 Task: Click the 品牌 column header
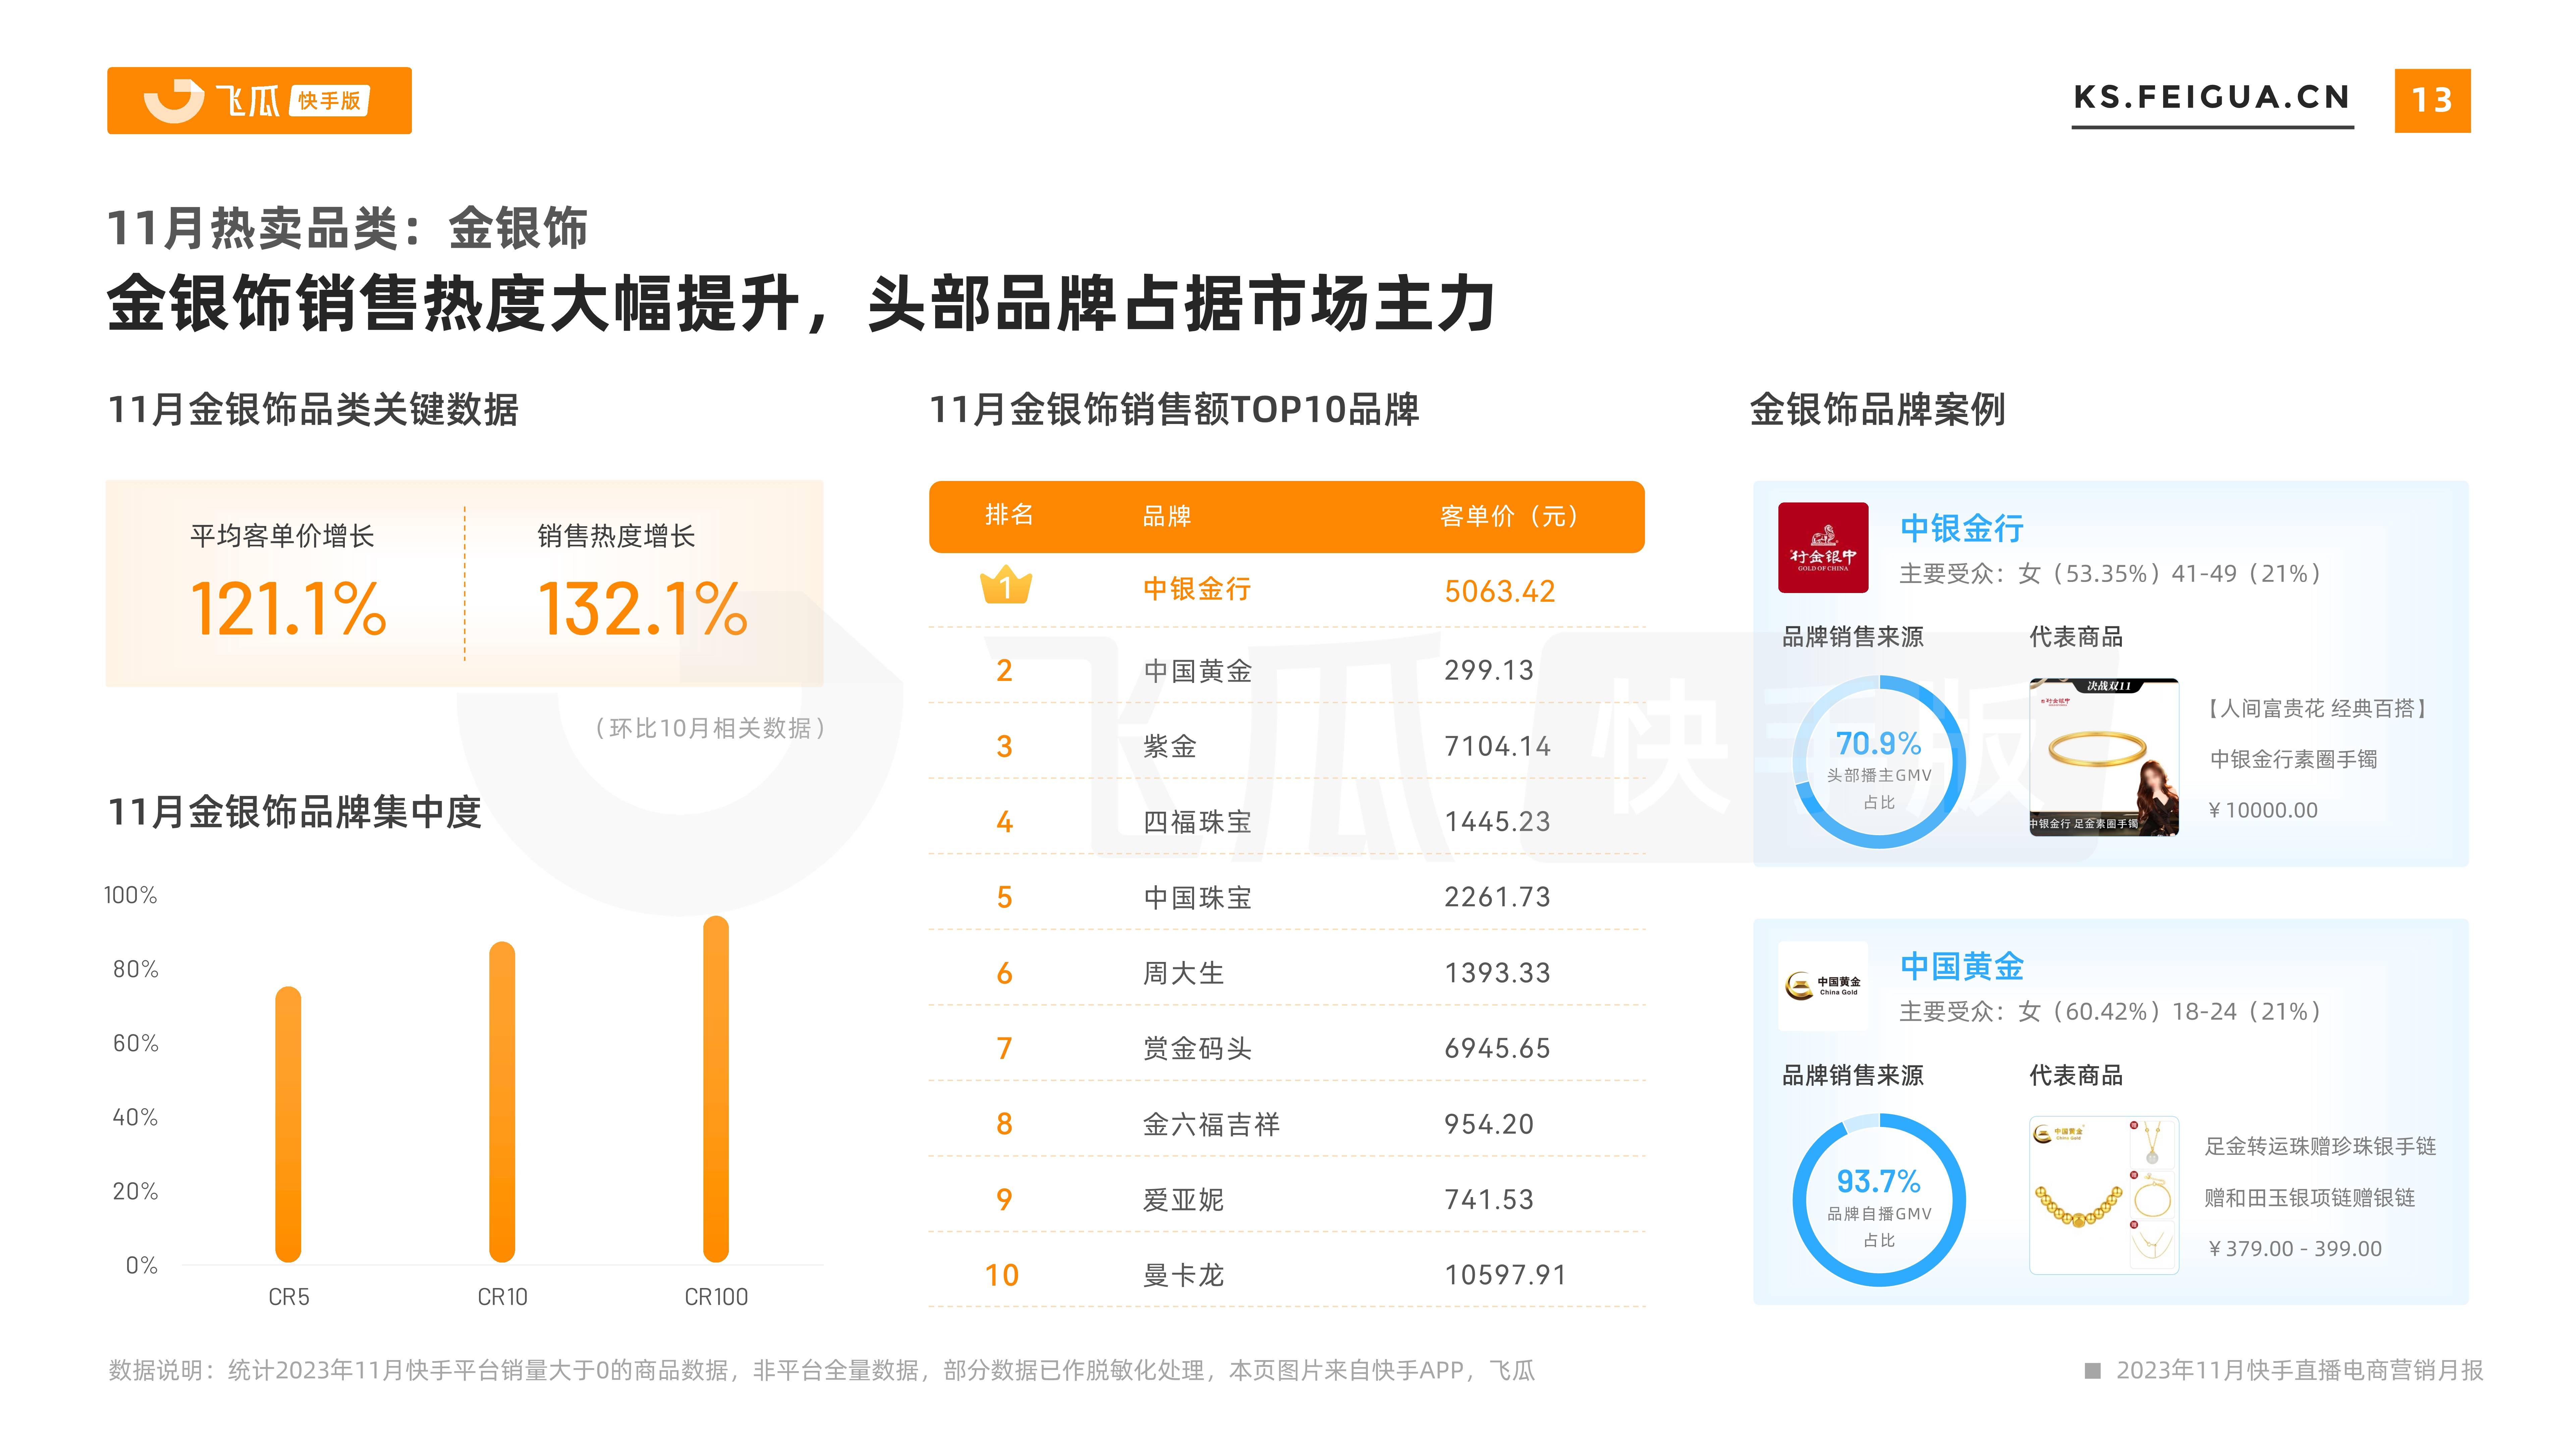click(x=1167, y=516)
